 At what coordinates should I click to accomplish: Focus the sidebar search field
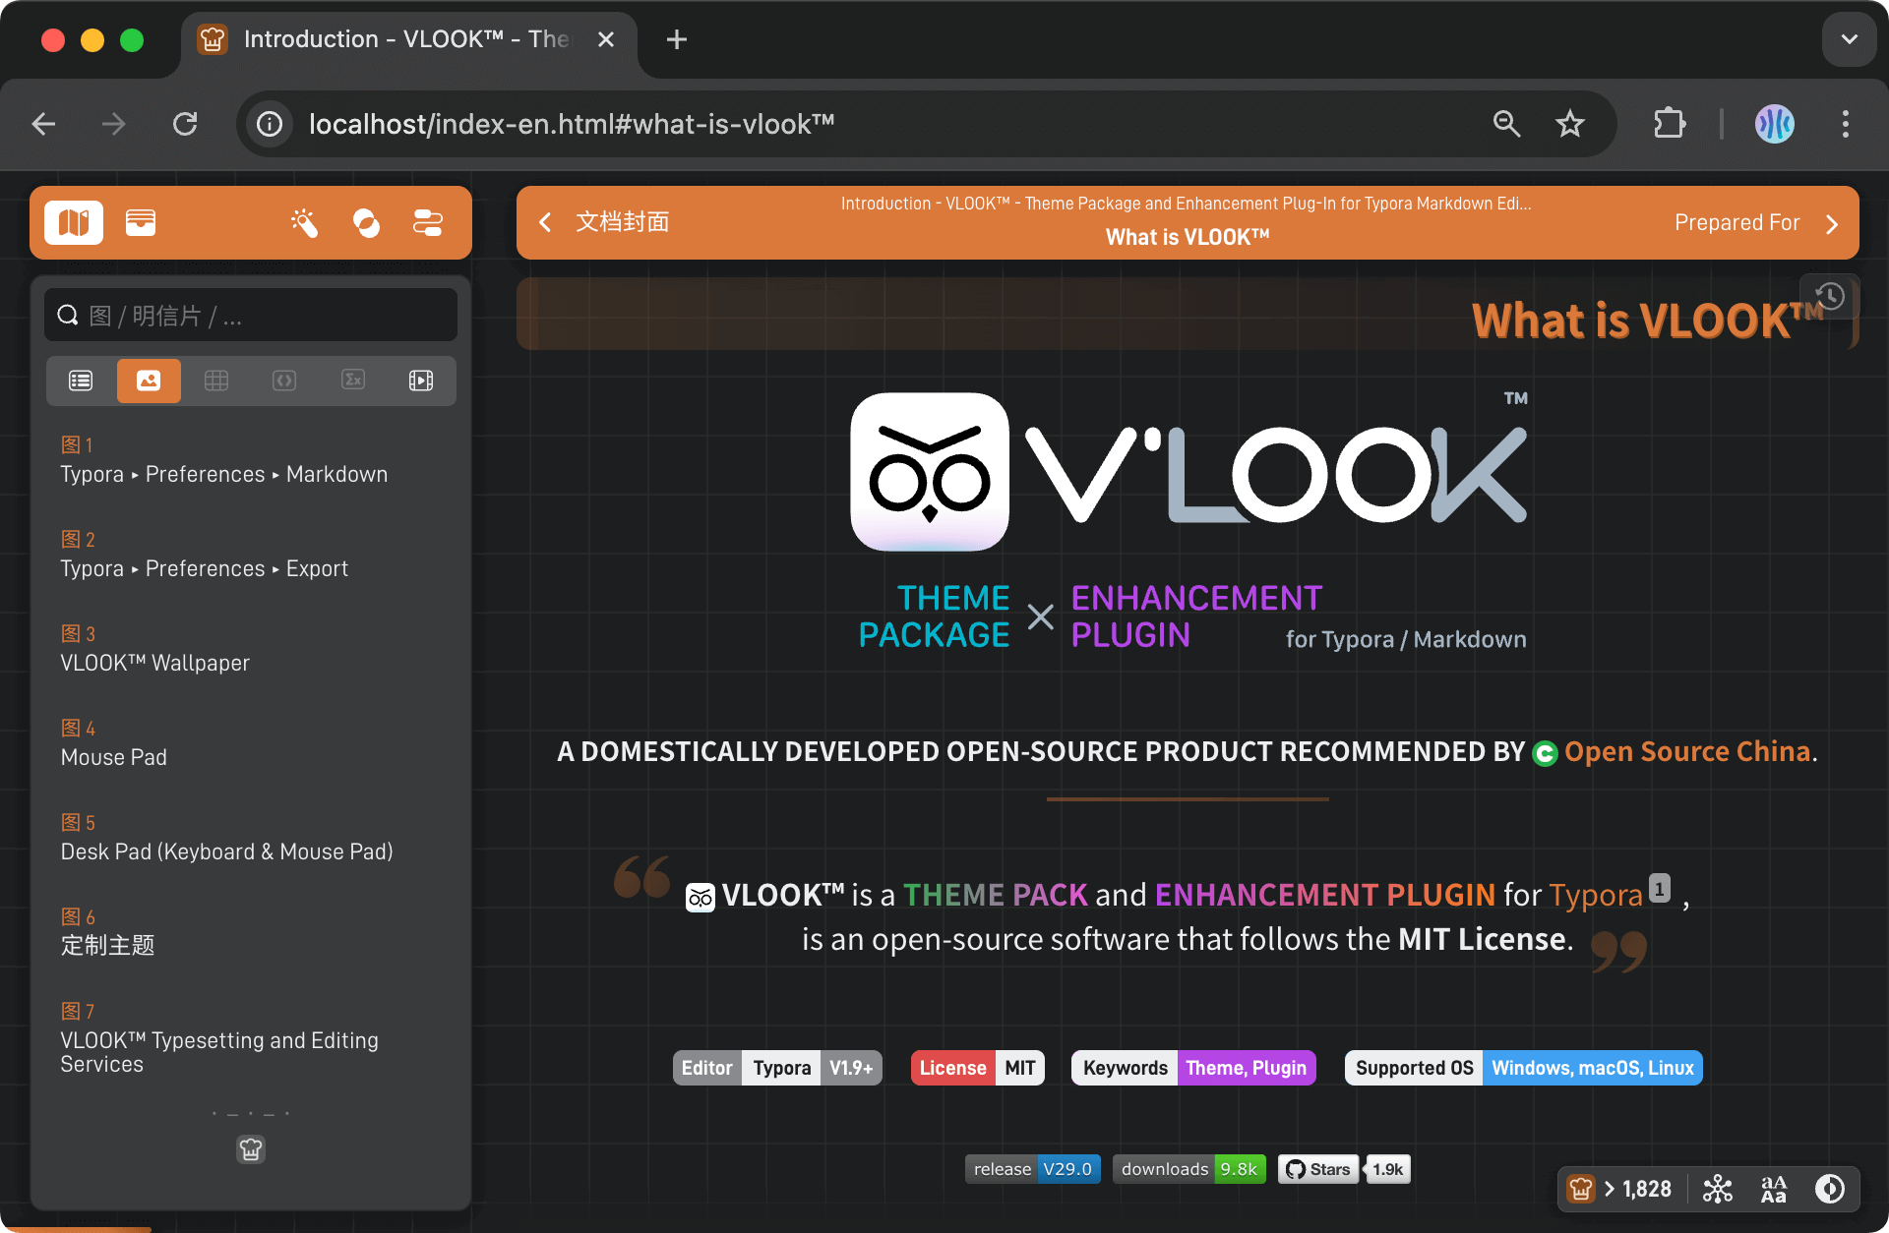pos(251,316)
